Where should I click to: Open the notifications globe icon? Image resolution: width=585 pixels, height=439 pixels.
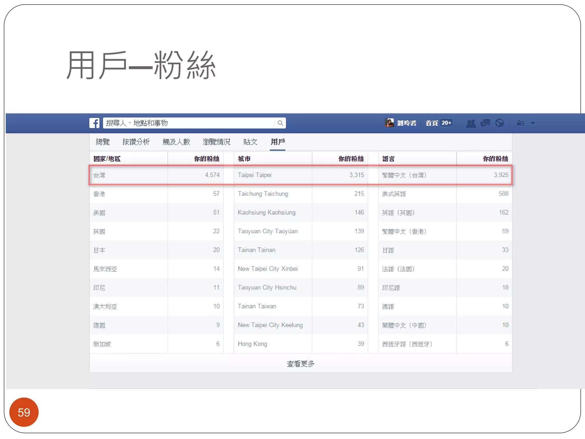coord(499,123)
